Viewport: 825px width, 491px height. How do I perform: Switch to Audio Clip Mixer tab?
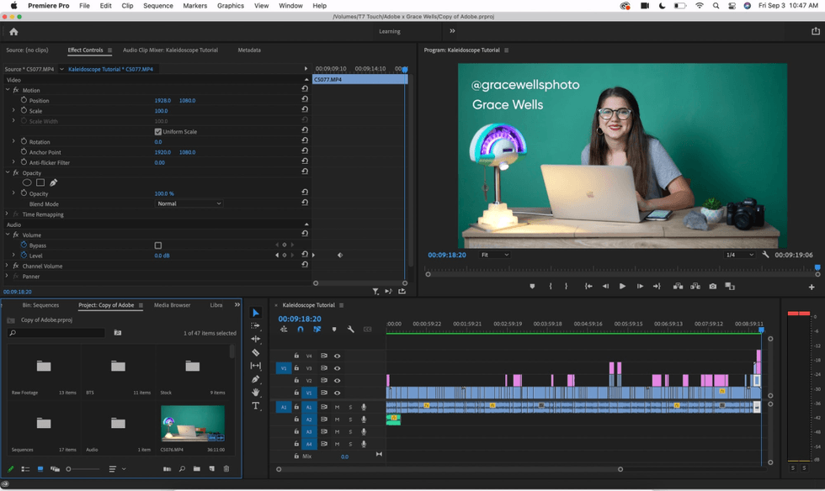tap(170, 50)
